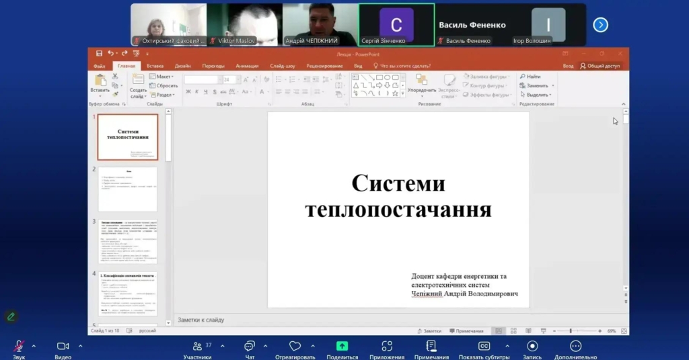Unmute the microphone with Звук icon
The width and height of the screenshot is (689, 360).
[x=19, y=346]
